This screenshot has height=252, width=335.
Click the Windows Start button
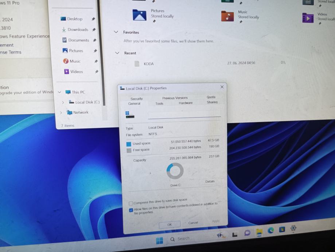click(159, 240)
